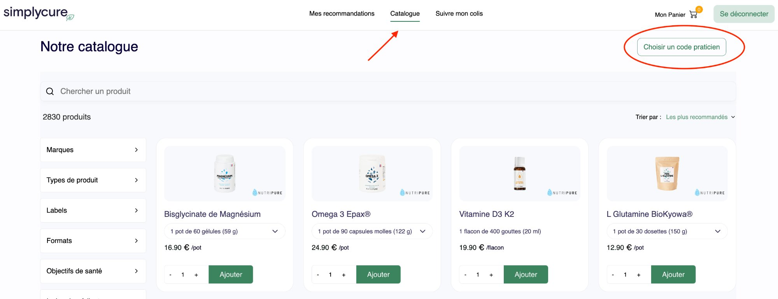Viewport: 778px width, 299px height.
Task: Open the shopping cart via Mon Panier icon
Action: point(694,14)
